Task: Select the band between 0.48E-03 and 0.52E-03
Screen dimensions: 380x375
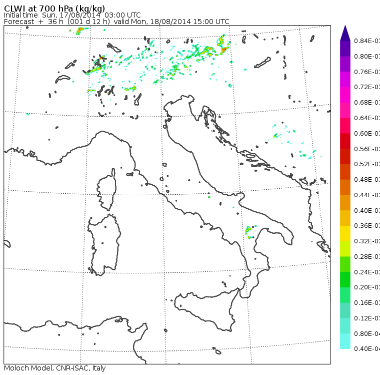Action: 345,172
